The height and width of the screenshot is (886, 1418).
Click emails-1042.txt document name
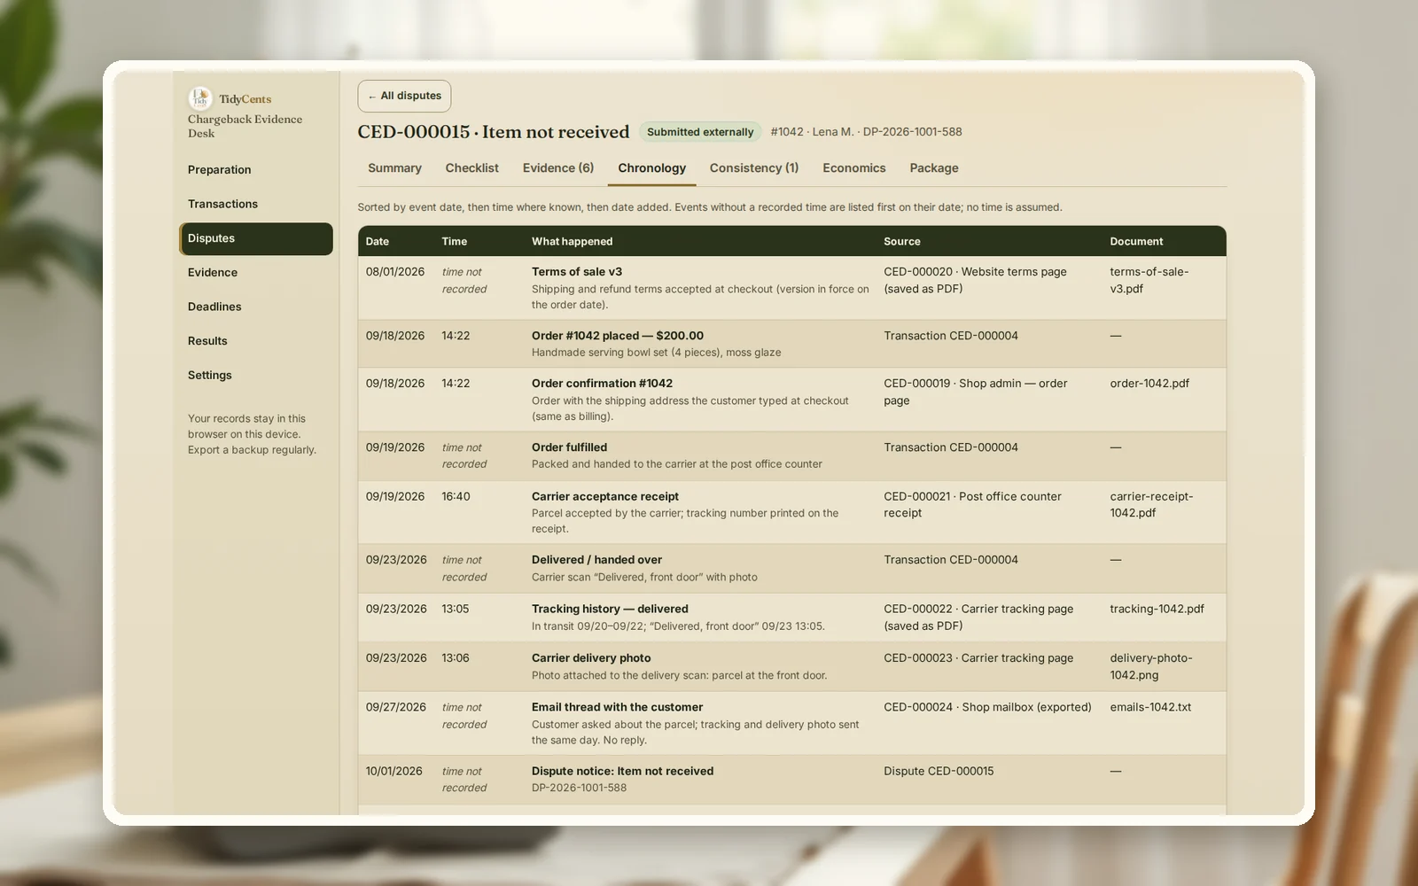(x=1150, y=707)
